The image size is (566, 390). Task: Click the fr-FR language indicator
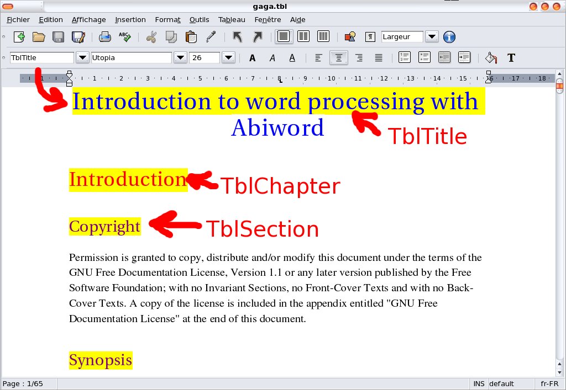coord(549,383)
